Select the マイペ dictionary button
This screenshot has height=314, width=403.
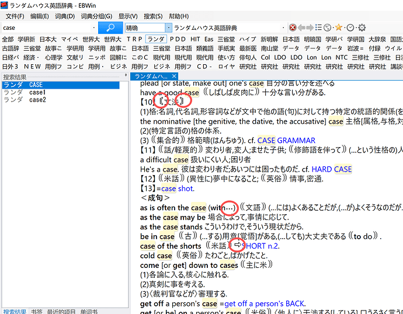(70, 39)
